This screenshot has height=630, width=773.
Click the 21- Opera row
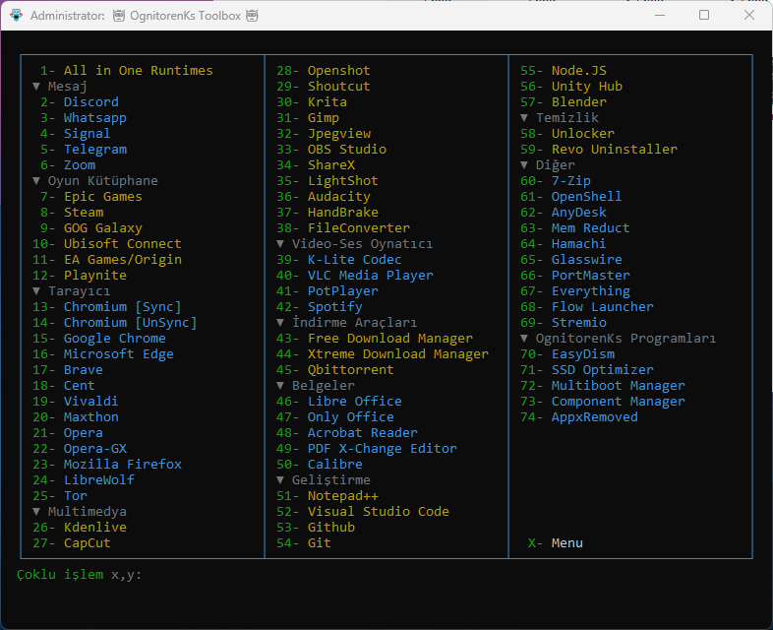point(68,433)
